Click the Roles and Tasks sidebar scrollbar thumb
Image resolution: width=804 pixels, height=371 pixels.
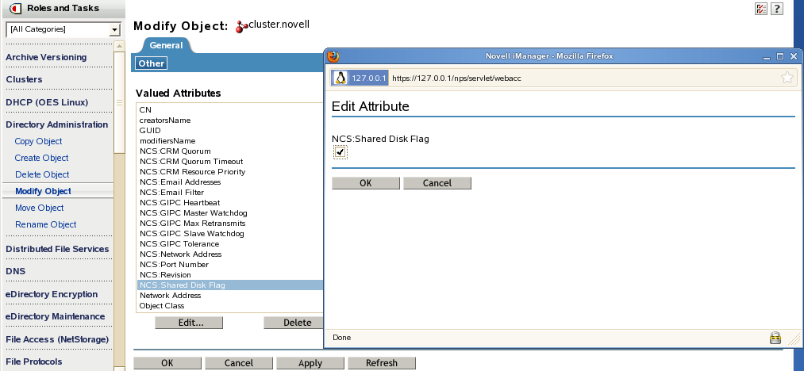pyautogui.click(x=119, y=102)
